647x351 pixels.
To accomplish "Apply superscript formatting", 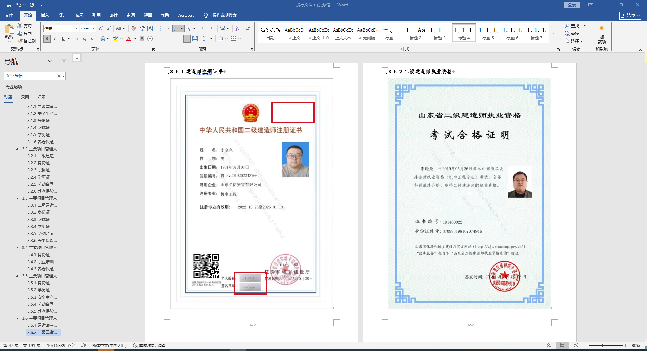I will coord(92,39).
